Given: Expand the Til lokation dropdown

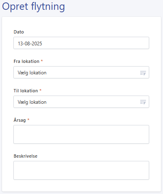Looking at the screenshot, I should 81,102.
